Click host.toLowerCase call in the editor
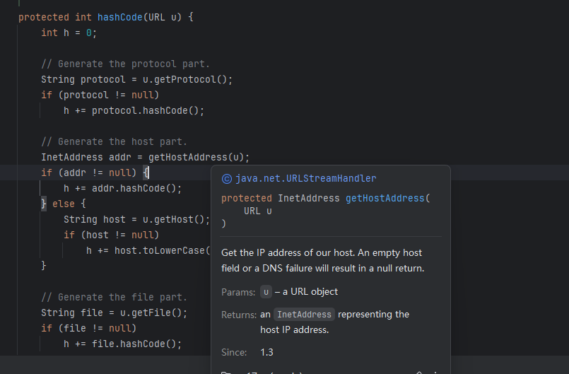The image size is (569, 374). pyautogui.click(x=162, y=251)
